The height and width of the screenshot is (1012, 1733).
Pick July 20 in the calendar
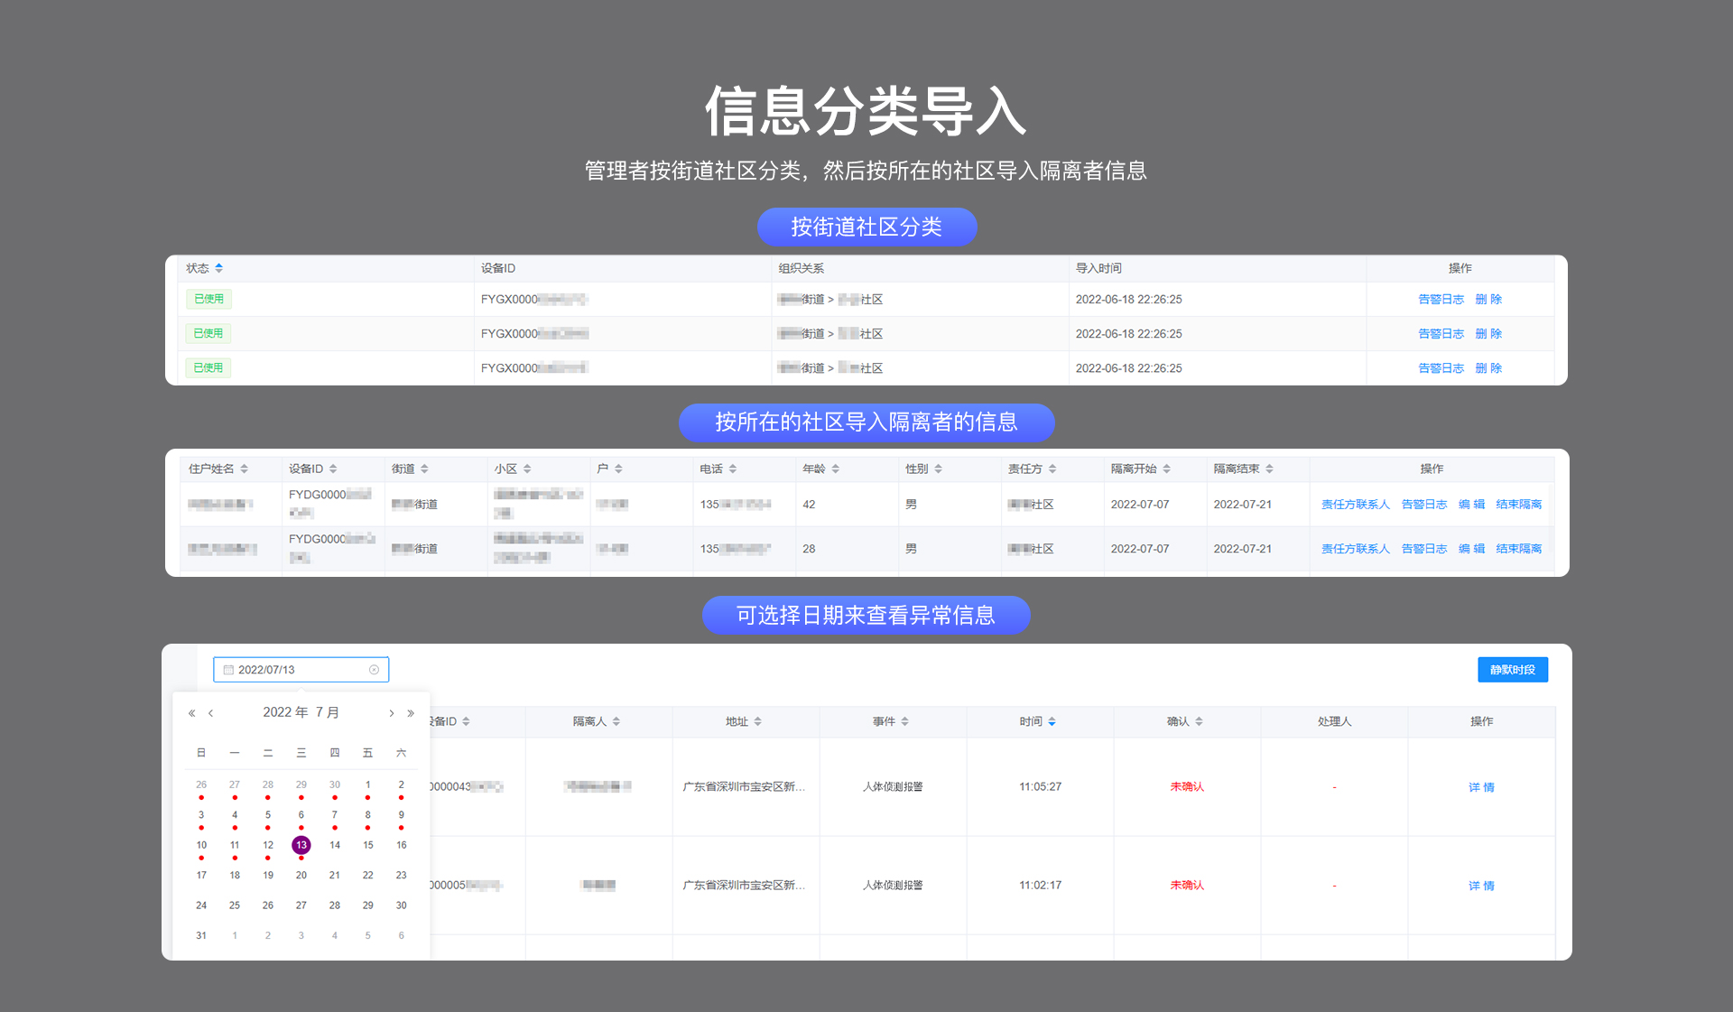pyautogui.click(x=301, y=875)
